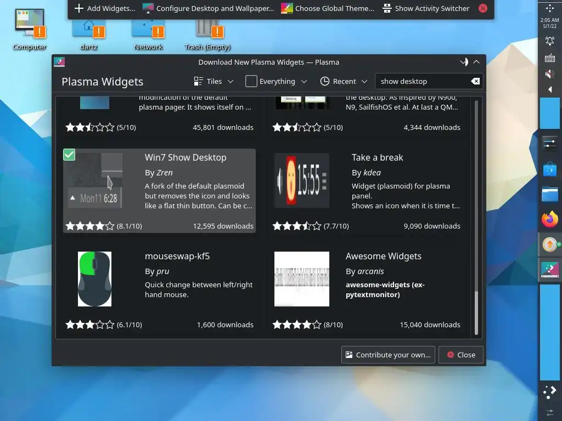Open the Computer desktop icon
The width and height of the screenshot is (562, 421).
click(30, 30)
